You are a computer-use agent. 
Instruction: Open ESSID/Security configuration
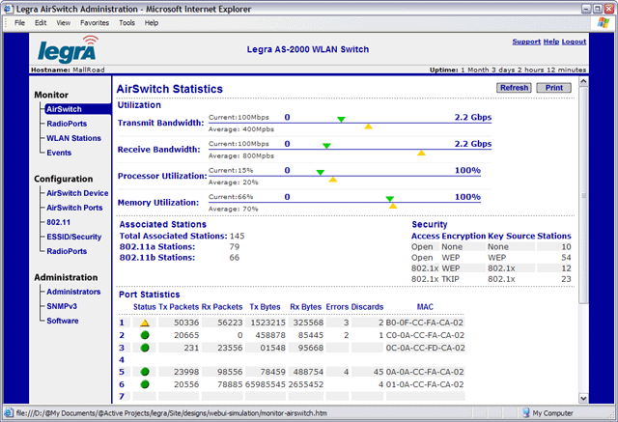tap(74, 237)
